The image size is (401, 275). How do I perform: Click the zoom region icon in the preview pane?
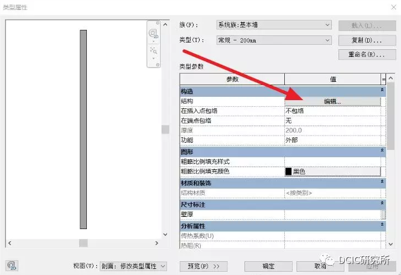pyautogui.click(x=153, y=50)
